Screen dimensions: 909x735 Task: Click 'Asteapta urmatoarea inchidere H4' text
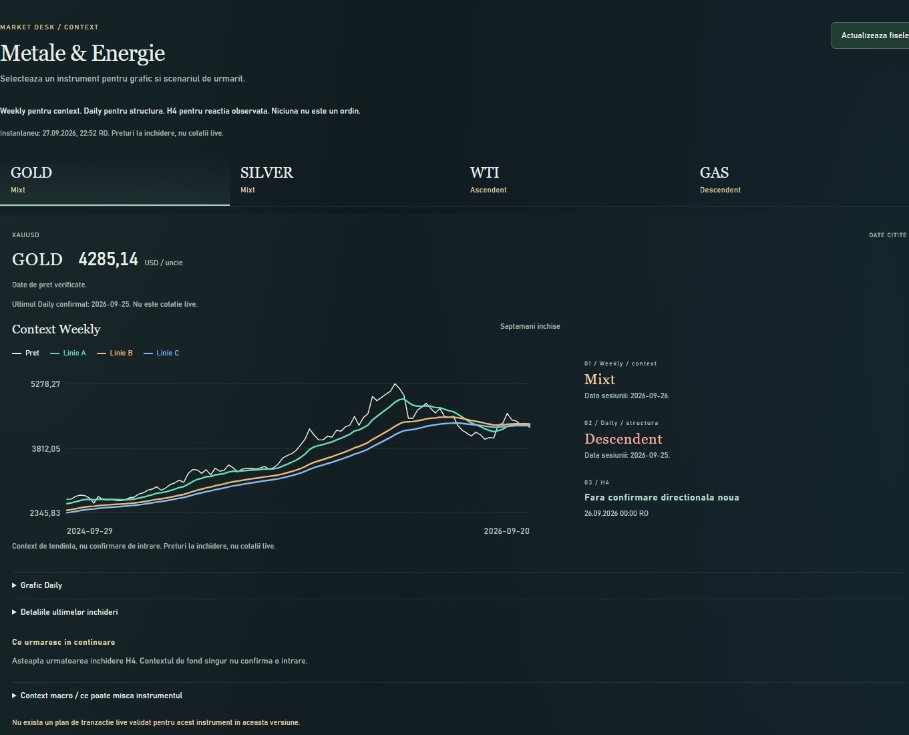[160, 661]
